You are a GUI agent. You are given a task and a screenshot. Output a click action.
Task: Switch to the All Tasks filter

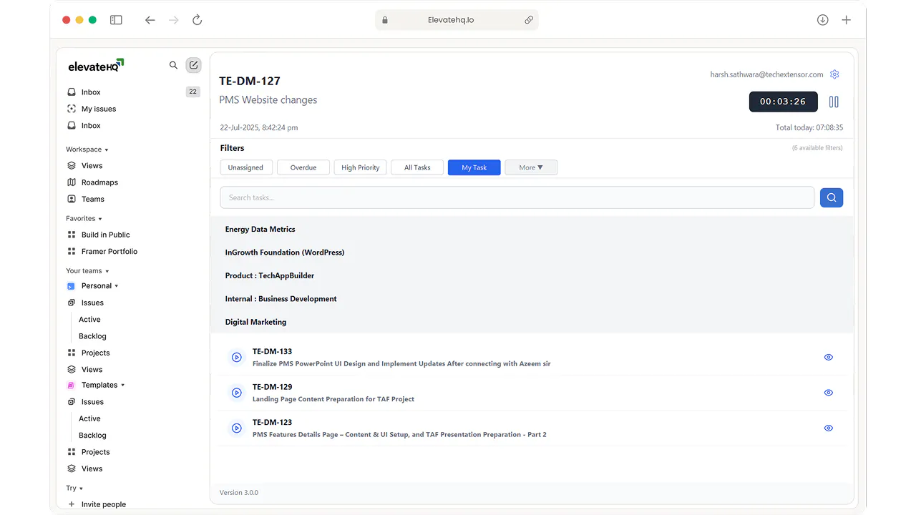click(x=417, y=167)
